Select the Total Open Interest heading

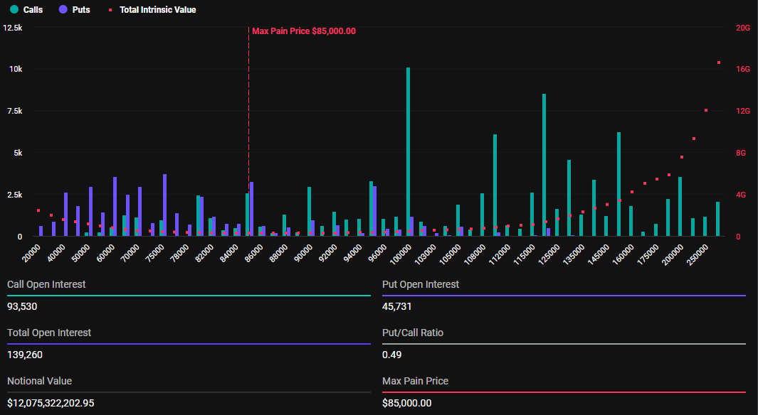49,333
